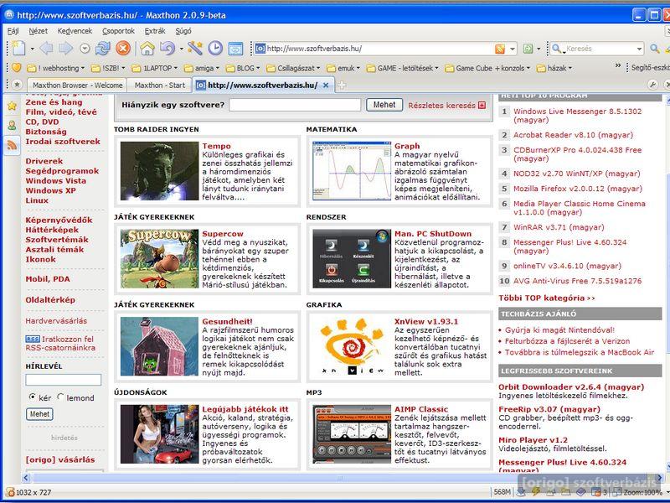Open the Súgó menu

[183, 31]
